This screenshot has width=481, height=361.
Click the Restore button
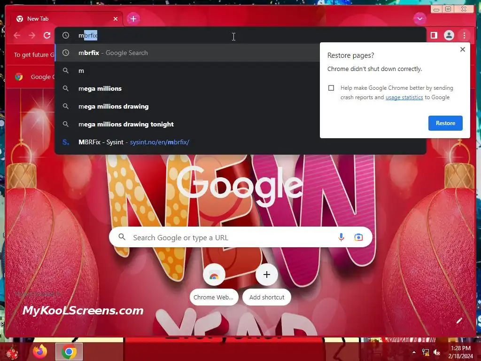coord(445,123)
